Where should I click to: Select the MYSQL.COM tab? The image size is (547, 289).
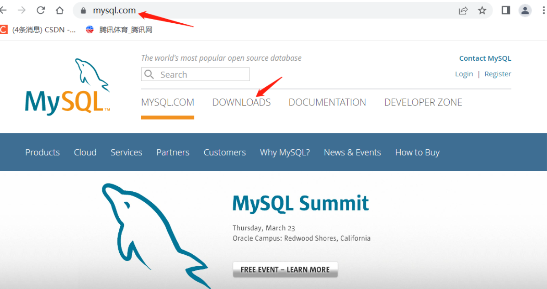point(167,102)
